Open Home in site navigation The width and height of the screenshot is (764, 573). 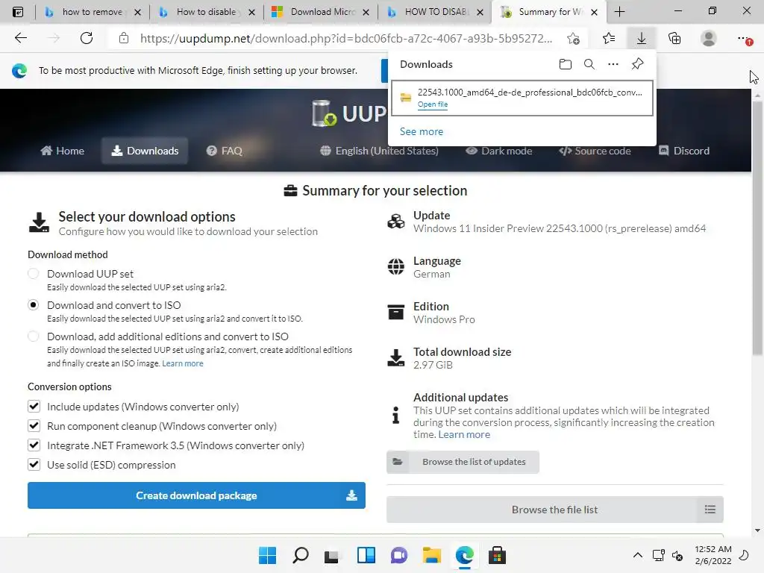tap(62, 151)
